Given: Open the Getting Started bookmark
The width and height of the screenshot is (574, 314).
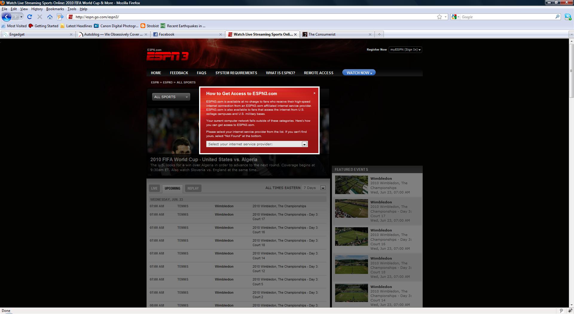Looking at the screenshot, I should 43,26.
